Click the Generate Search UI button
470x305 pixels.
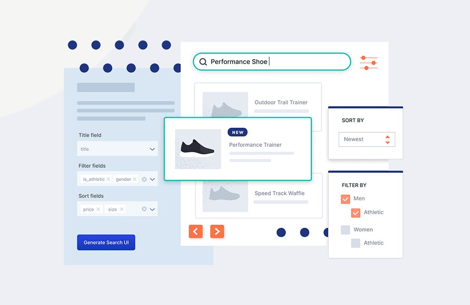[106, 242]
